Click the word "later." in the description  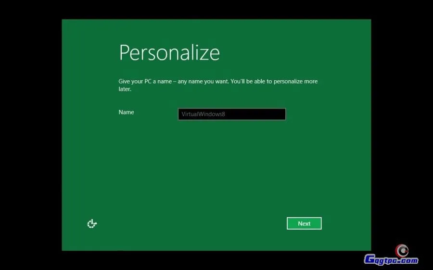(125, 89)
